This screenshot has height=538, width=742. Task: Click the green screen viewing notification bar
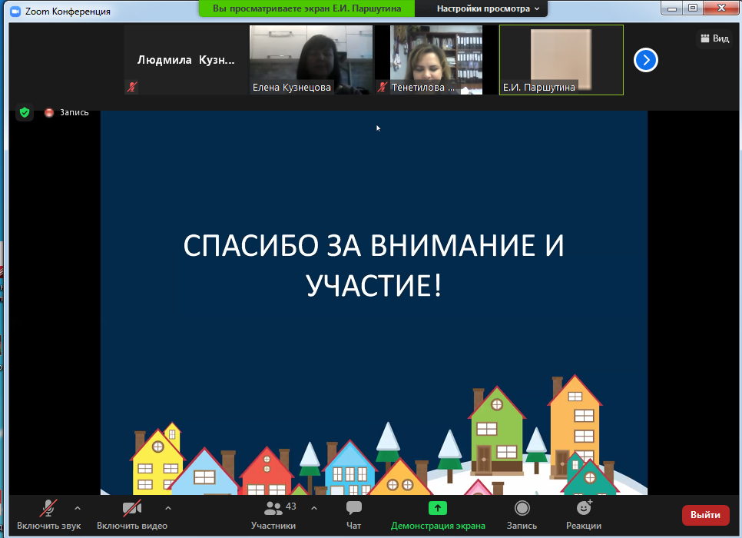pos(306,8)
